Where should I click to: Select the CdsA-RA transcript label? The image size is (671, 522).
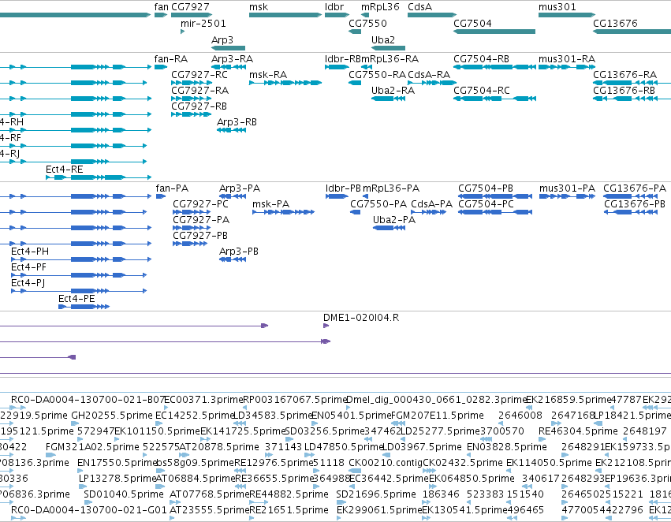point(429,74)
